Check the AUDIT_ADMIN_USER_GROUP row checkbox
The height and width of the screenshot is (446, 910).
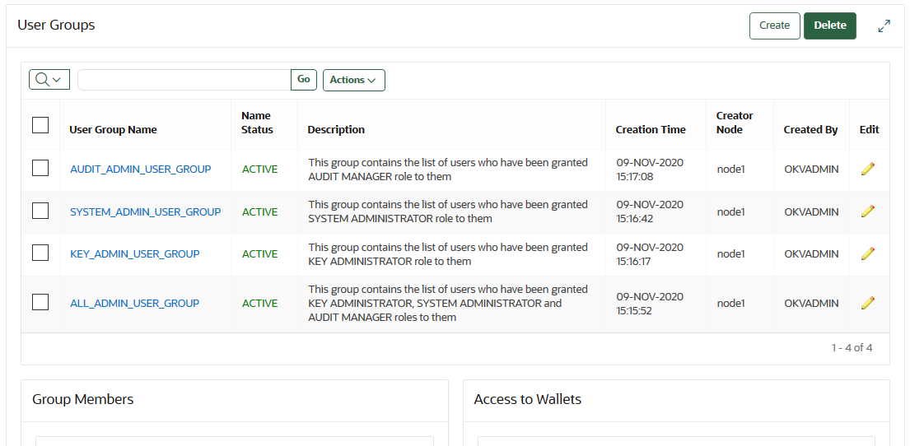click(40, 168)
